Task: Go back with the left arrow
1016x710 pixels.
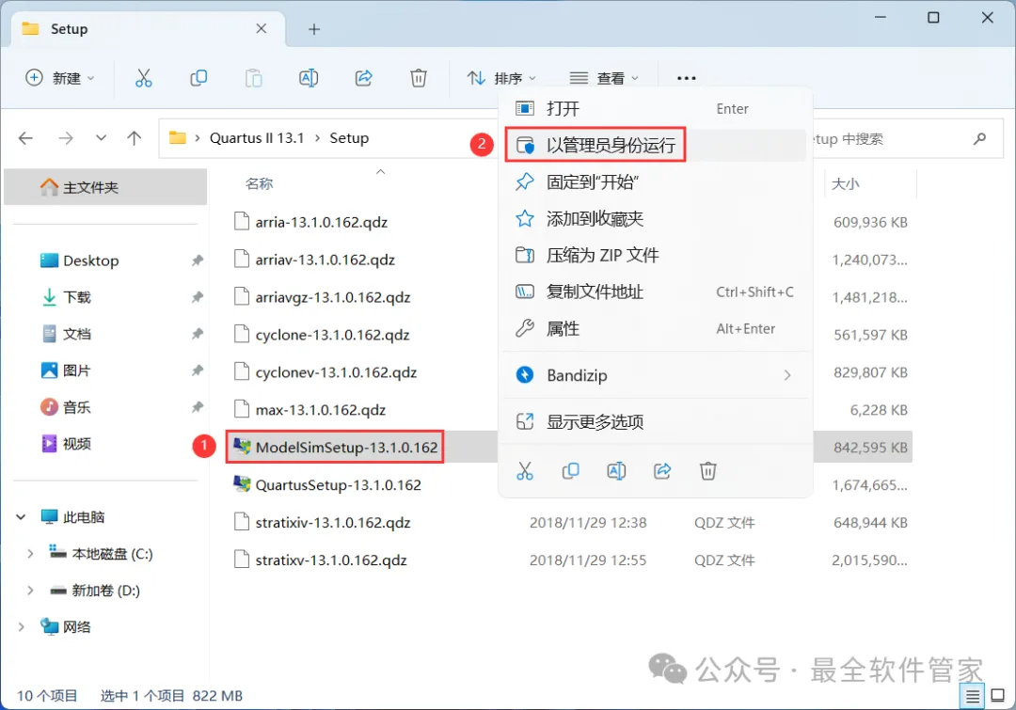Action: [x=25, y=138]
